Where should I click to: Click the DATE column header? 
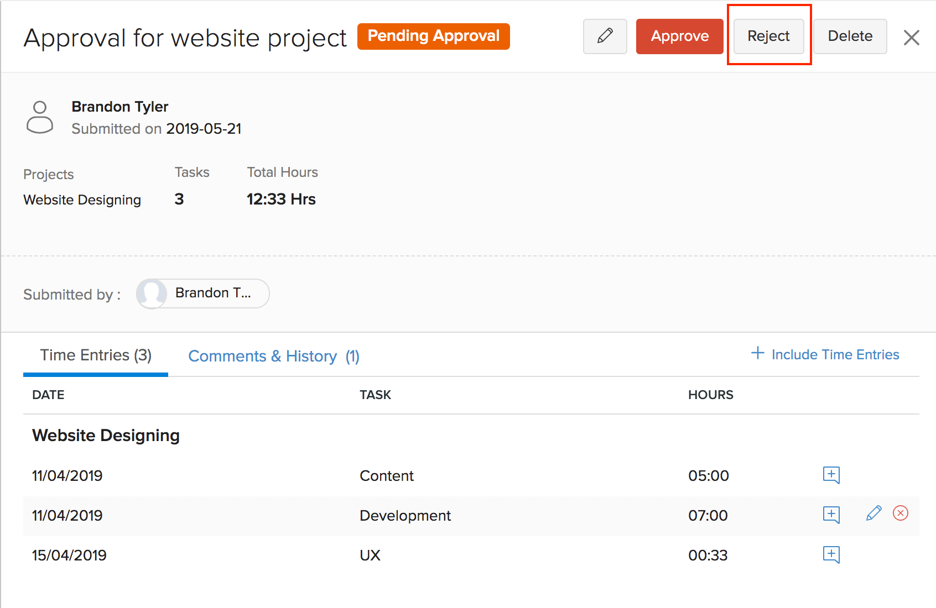pos(48,395)
